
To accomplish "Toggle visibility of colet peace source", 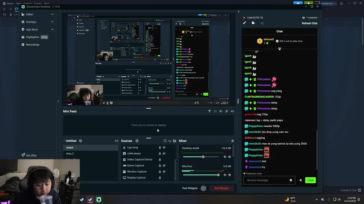I will point(164,154).
